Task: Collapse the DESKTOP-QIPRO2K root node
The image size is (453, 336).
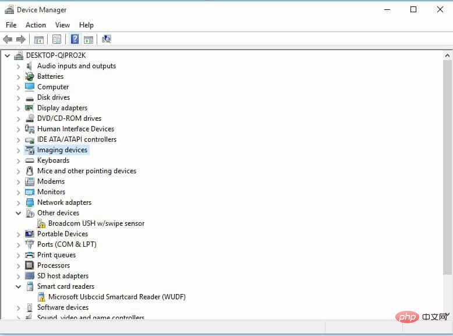Action: tap(8, 55)
